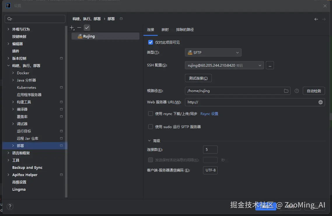Switch to the 映射 tab
Viewport: 332px width, 216px height.
click(x=165, y=30)
